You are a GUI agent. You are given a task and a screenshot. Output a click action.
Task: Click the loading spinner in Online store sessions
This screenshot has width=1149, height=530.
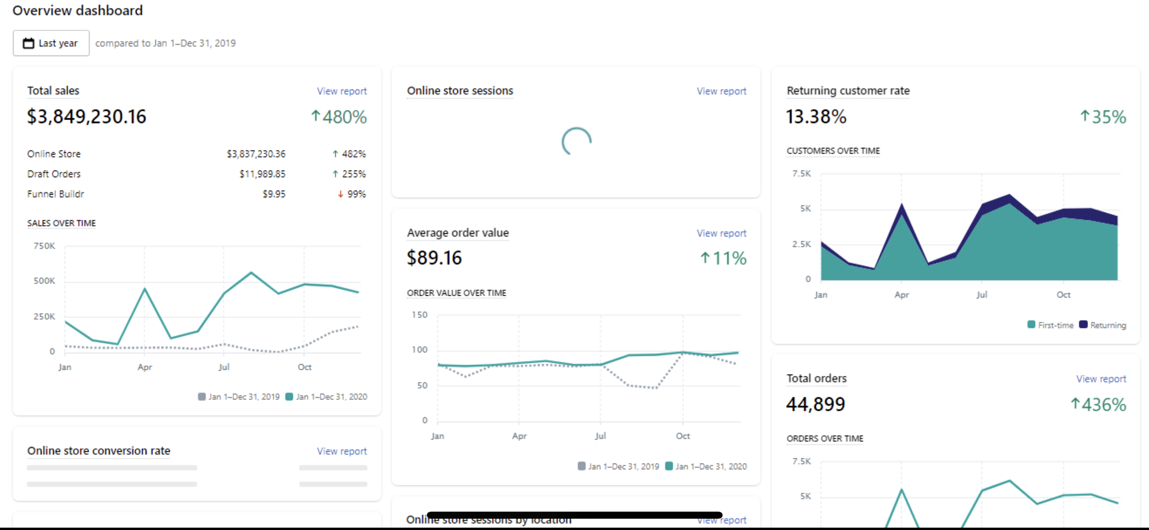point(576,141)
